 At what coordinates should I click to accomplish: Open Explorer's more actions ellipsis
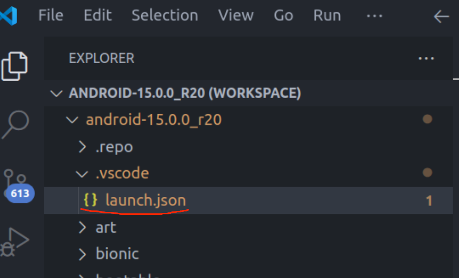(426, 59)
